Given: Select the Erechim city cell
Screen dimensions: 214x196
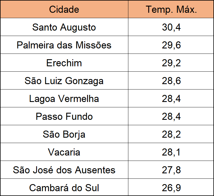Looking at the screenshot, I should [64, 63].
